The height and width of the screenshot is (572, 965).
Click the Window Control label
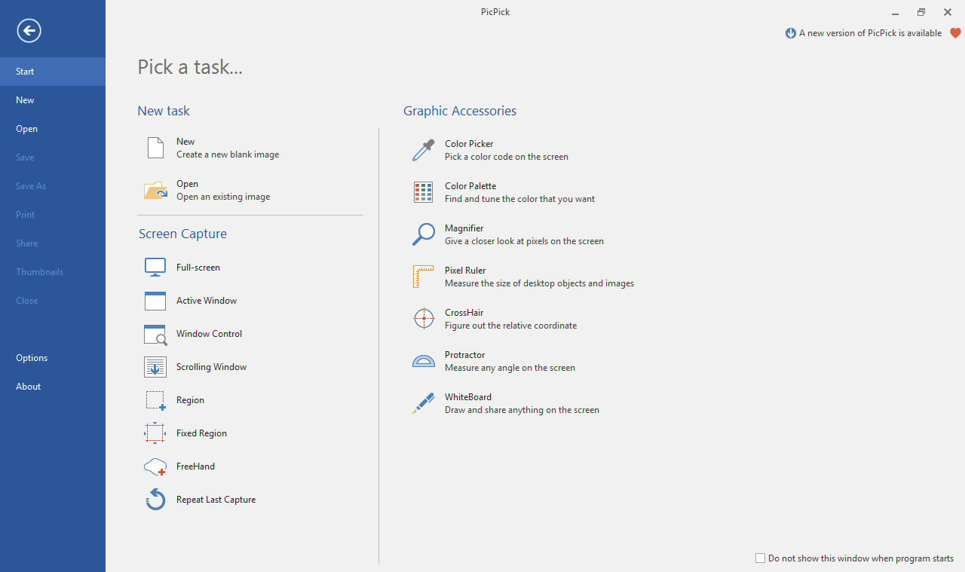coord(210,334)
